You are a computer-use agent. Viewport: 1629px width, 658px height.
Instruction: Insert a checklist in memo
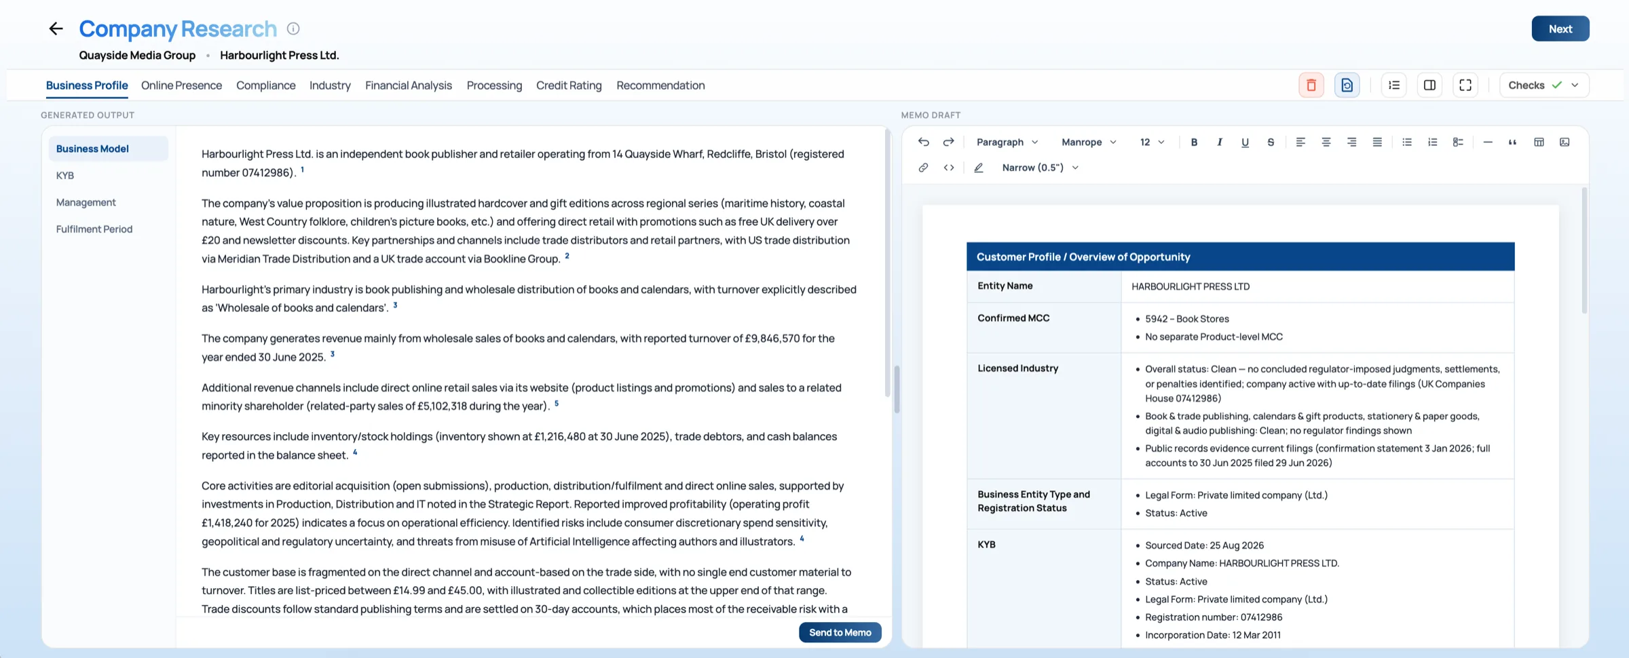tap(1458, 142)
